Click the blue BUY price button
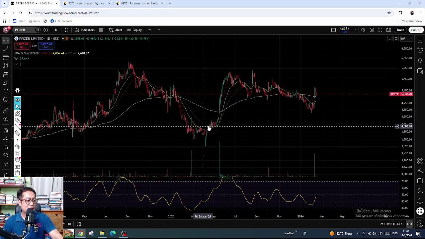This screenshot has width=425, height=239. click(x=46, y=45)
